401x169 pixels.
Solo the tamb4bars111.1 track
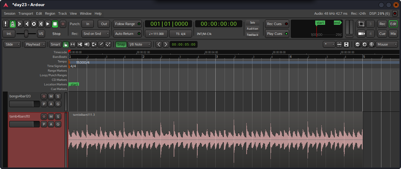point(58,117)
